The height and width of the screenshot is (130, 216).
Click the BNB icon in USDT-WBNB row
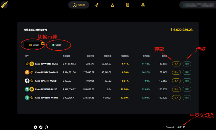coord(32,98)
